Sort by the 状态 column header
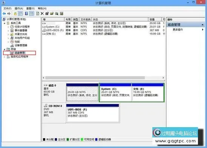 pyautogui.click(x=120, y=19)
